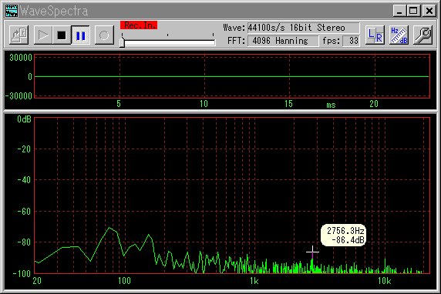The height and width of the screenshot is (294, 441).
Task: Click the 2756.3Hz -86.4dB readout tooltip
Action: point(343,235)
